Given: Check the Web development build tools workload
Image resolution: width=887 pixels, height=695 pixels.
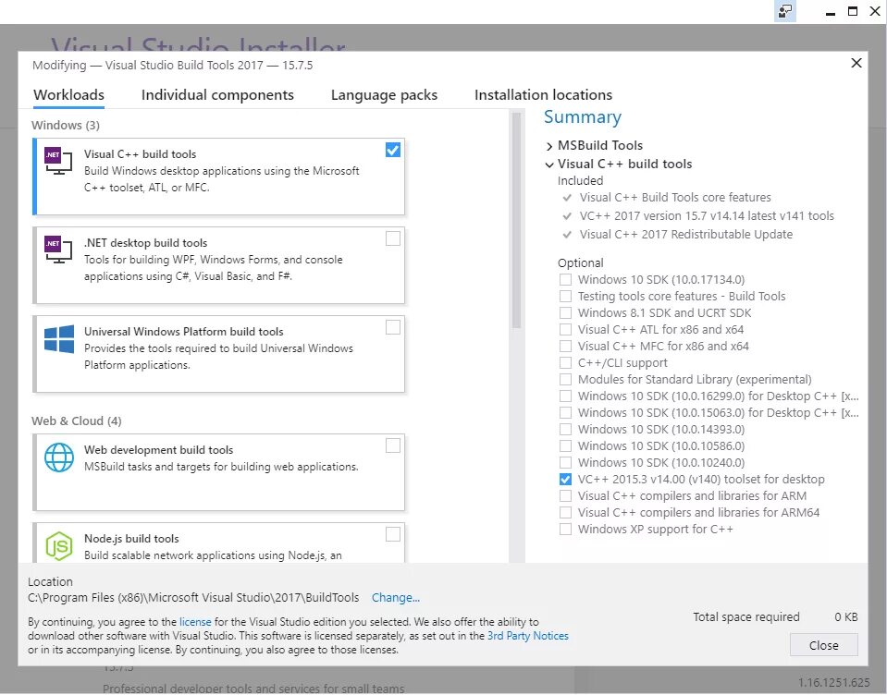Looking at the screenshot, I should (x=392, y=445).
